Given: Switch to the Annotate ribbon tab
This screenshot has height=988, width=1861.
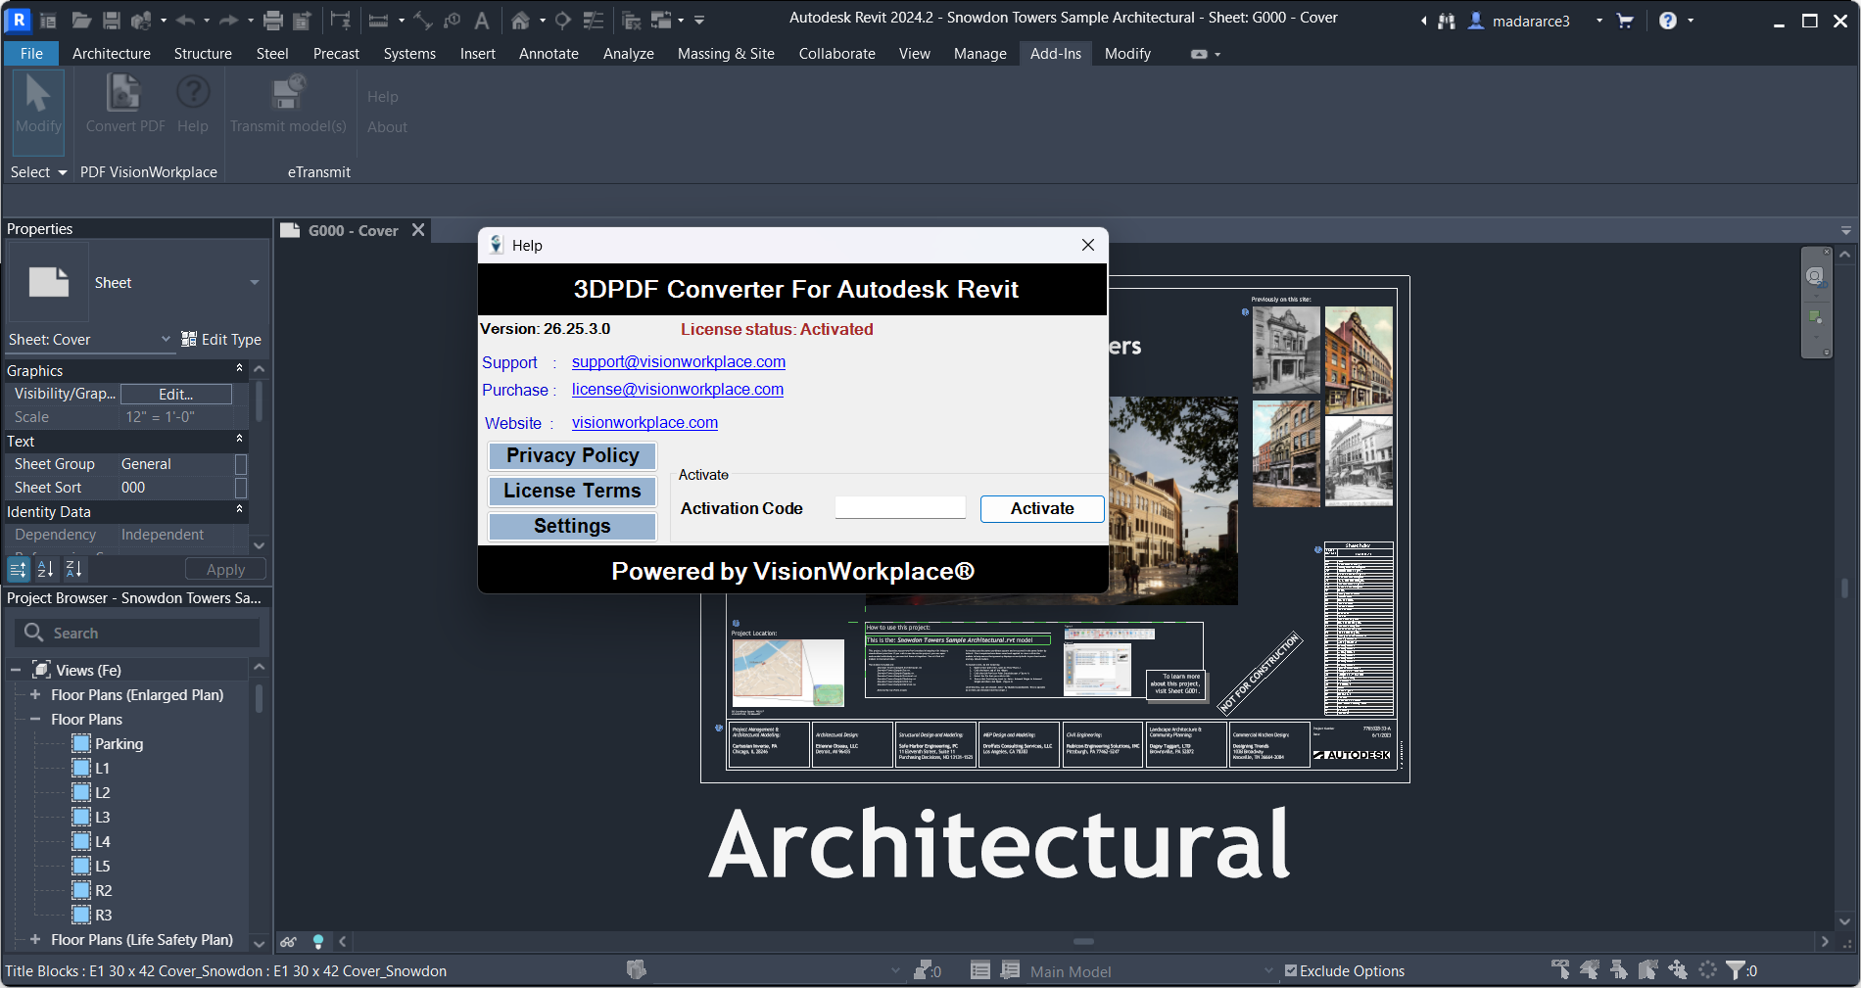Looking at the screenshot, I should click(549, 54).
